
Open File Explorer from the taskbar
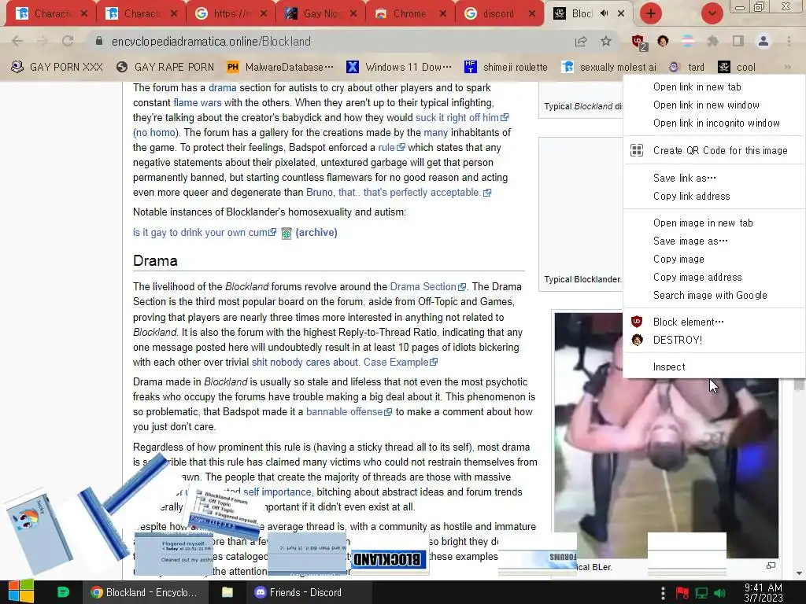tap(227, 592)
